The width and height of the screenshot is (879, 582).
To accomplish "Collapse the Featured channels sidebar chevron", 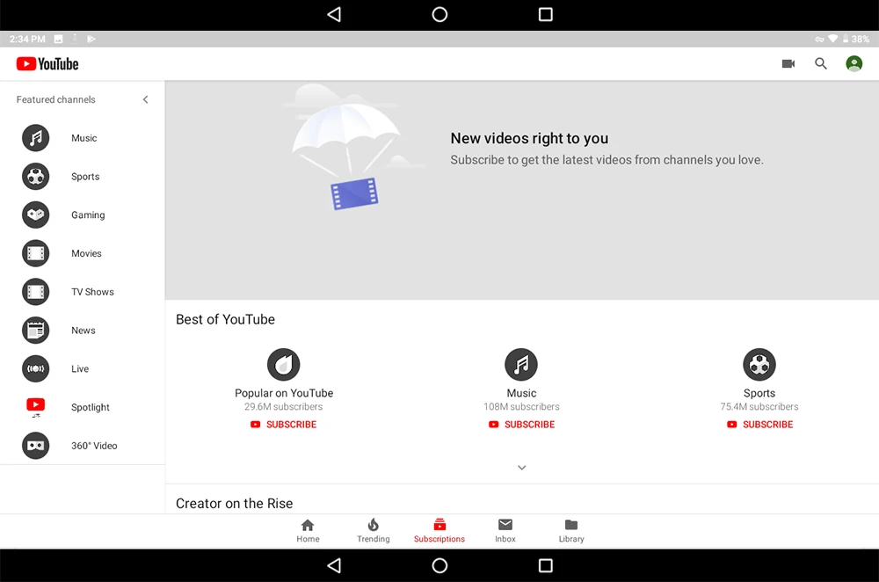I will tap(145, 99).
